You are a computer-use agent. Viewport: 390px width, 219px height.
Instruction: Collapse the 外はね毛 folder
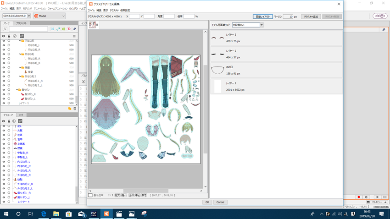[x=20, y=54]
